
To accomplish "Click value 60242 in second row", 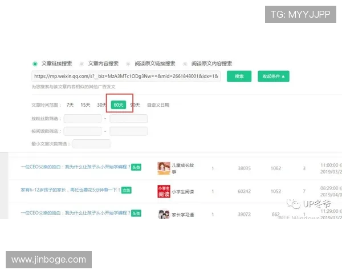I will coord(245,191).
